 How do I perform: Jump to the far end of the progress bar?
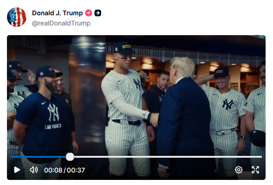coord(261,157)
